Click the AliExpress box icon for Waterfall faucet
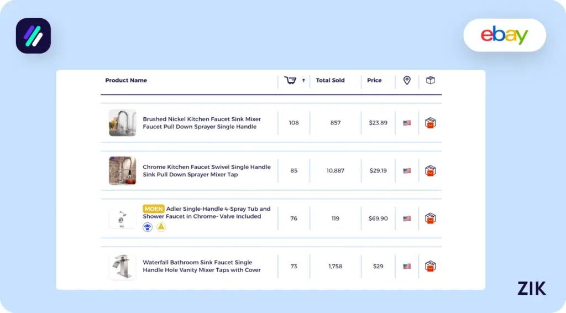Screen dimensions: 566x313 [x=431, y=266]
